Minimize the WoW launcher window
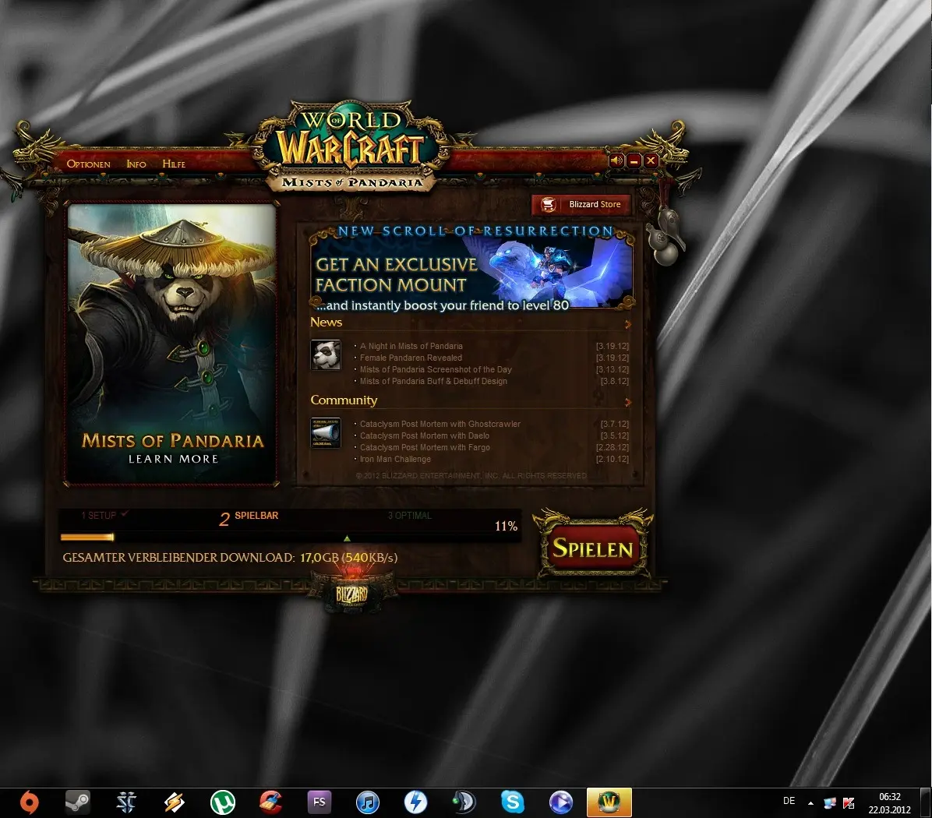The image size is (932, 818). pyautogui.click(x=634, y=160)
